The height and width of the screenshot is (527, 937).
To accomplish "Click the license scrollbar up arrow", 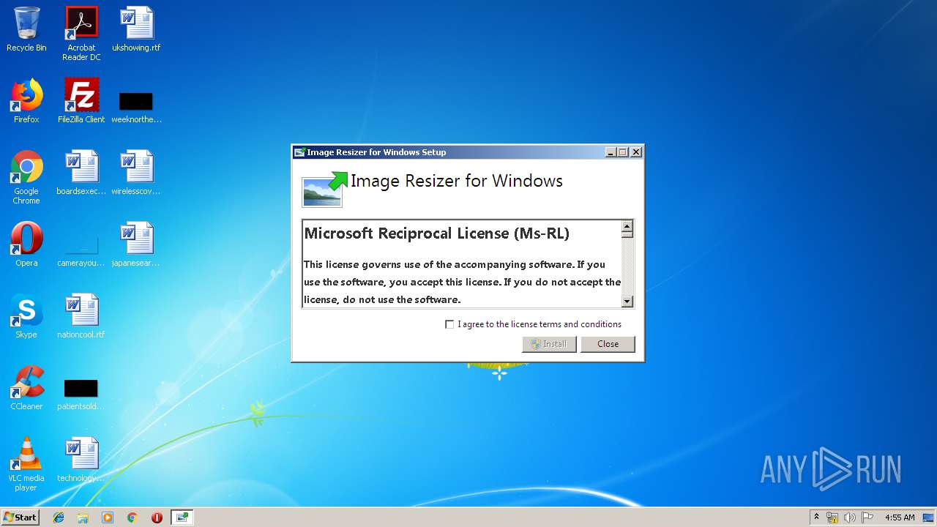I will (x=627, y=226).
